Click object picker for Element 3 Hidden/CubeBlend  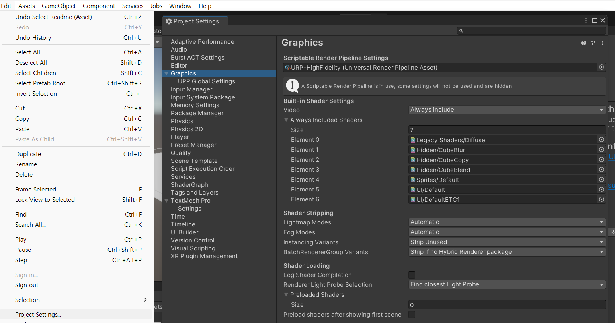[601, 170]
